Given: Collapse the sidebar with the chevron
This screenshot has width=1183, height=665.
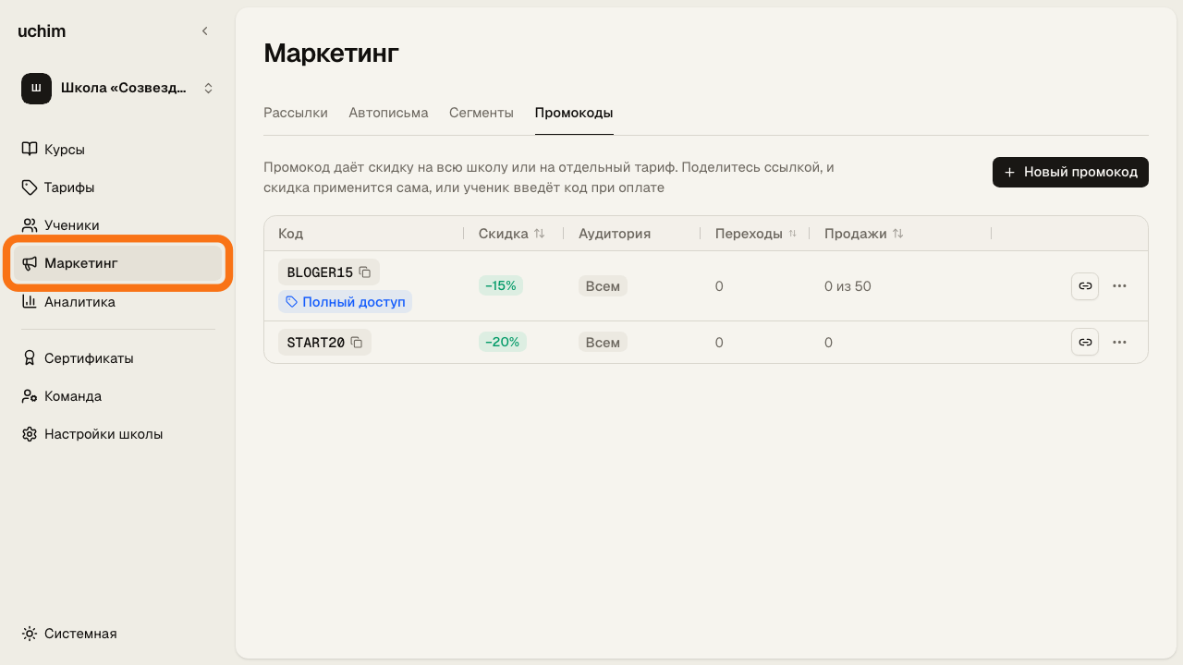Looking at the screenshot, I should [205, 31].
